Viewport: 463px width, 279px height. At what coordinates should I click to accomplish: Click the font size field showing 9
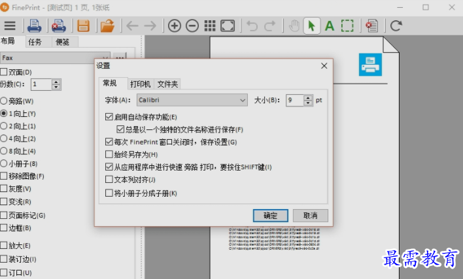(295, 100)
